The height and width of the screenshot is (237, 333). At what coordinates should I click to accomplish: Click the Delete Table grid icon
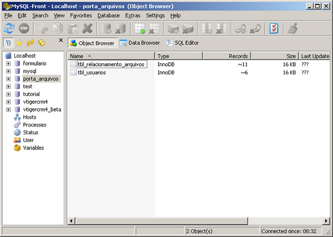(x=154, y=28)
